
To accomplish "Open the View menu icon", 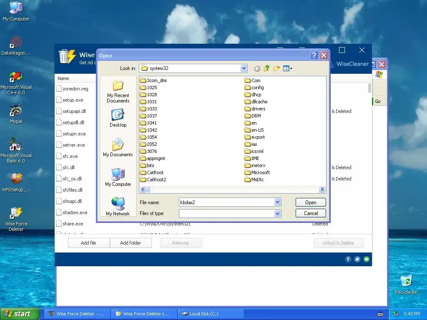I will click(x=288, y=69).
